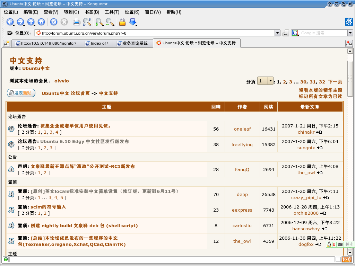Image resolution: width=355 pixels, height=266 pixels.
Task: Toggle the 拼音 input method indicator
Action: click(x=349, y=244)
